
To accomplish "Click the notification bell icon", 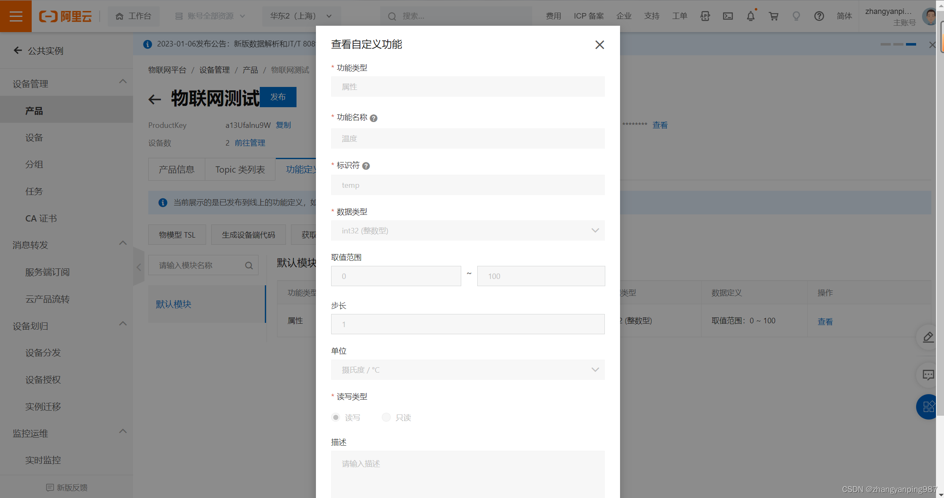I will click(751, 16).
